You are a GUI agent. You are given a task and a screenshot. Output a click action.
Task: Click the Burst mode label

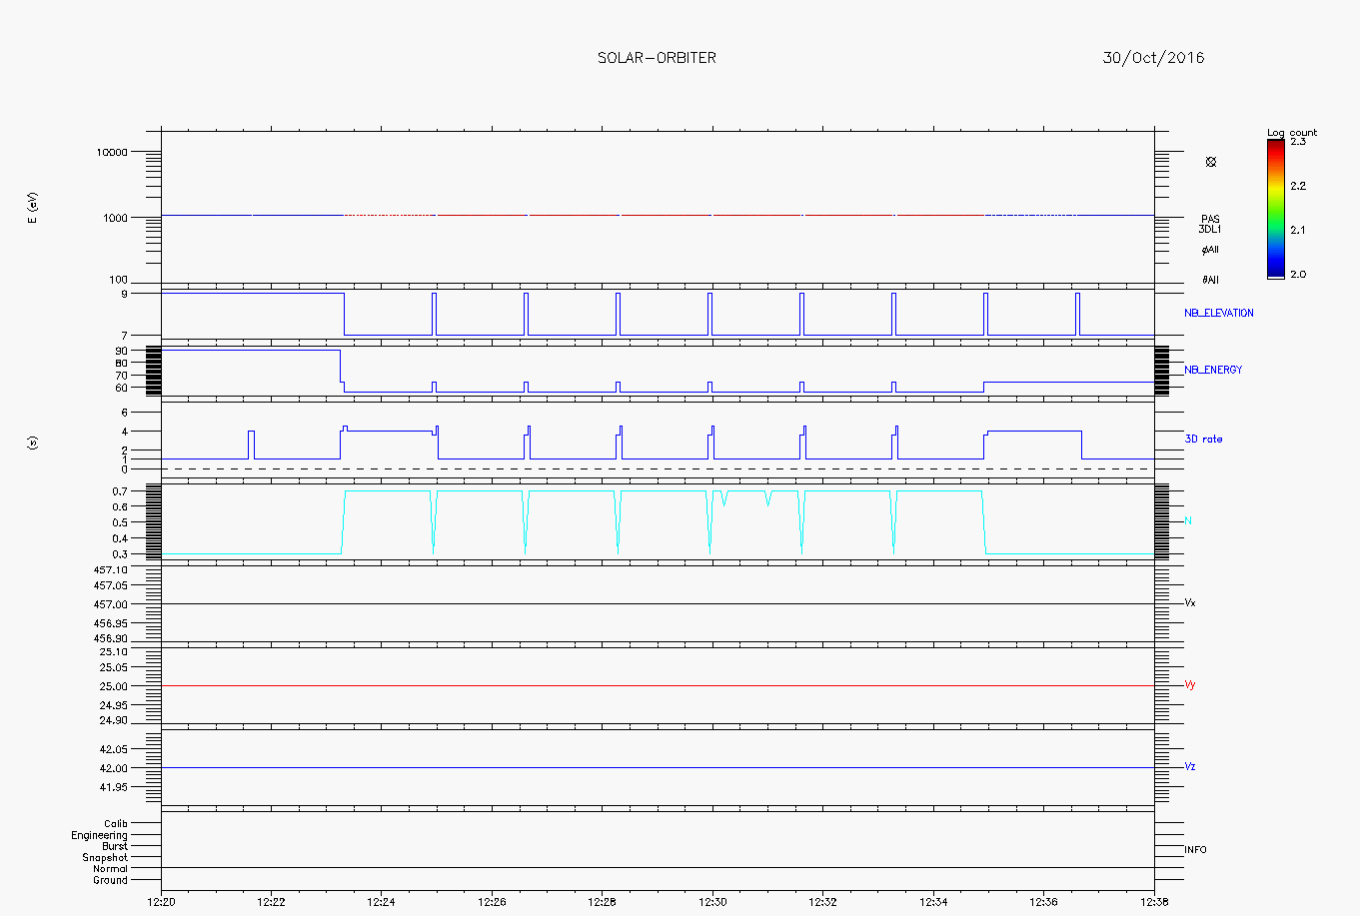click(115, 846)
